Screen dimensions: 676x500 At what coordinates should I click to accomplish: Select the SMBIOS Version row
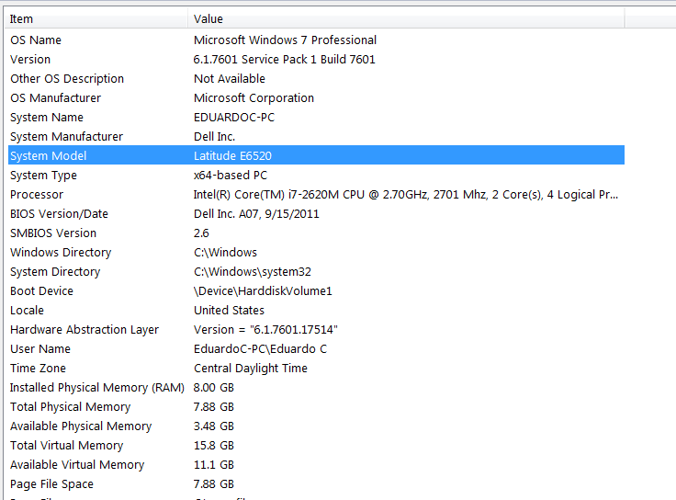point(53,233)
